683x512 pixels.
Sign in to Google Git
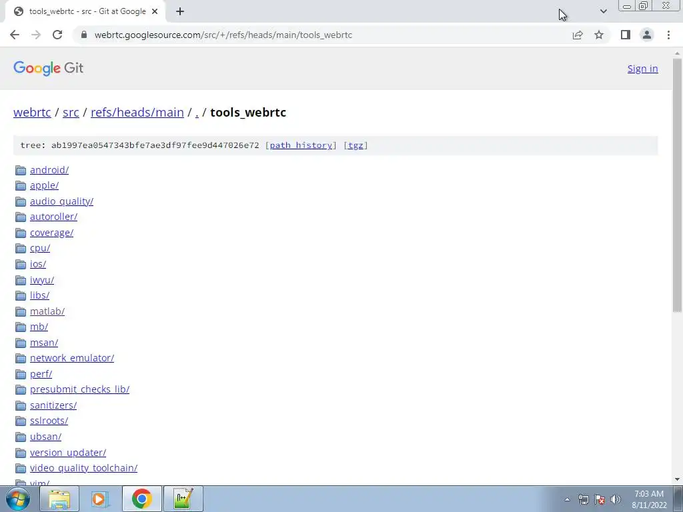point(642,69)
